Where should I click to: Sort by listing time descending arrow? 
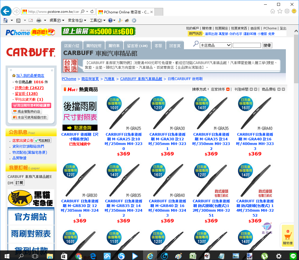click(256, 89)
